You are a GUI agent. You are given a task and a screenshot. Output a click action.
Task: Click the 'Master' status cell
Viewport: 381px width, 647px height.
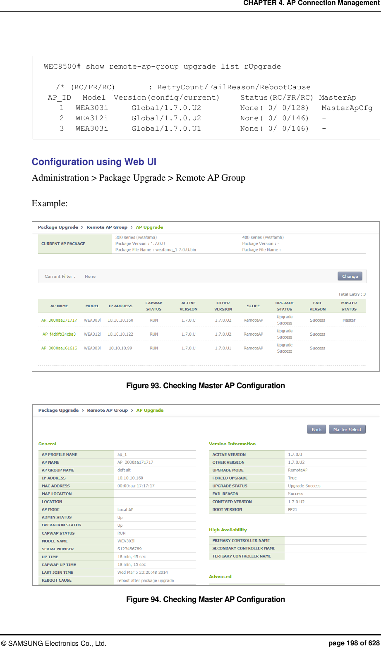pyautogui.click(x=349, y=320)
